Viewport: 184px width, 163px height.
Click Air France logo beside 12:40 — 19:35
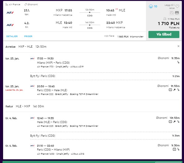pos(32,118)
